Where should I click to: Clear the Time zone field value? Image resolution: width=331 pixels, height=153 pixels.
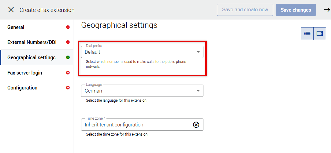click(196, 125)
